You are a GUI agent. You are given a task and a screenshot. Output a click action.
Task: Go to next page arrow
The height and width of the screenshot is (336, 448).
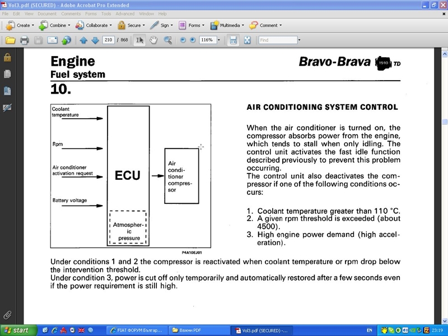95,40
